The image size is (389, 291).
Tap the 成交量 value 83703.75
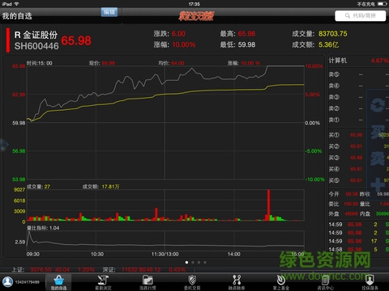[333, 34]
